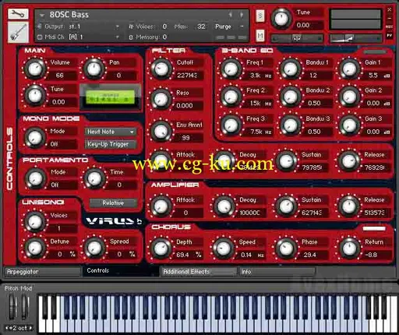Toggle the 3-Band EQ on/off switch

point(375,52)
